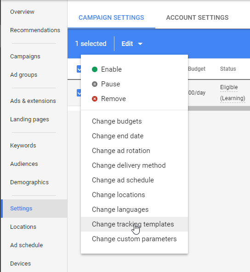
Task: Switch to Account Settings tab
Action: 197,17
